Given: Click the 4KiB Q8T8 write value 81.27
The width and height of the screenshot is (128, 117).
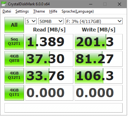Looking at the screenshot, I should (x=99, y=59).
